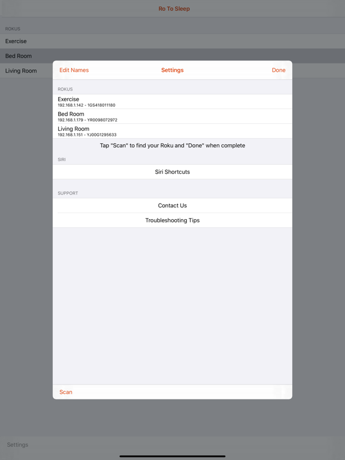Select the Bed Room Roku with IP 192.168.1.179
This screenshot has height=460, width=345.
[x=172, y=116]
